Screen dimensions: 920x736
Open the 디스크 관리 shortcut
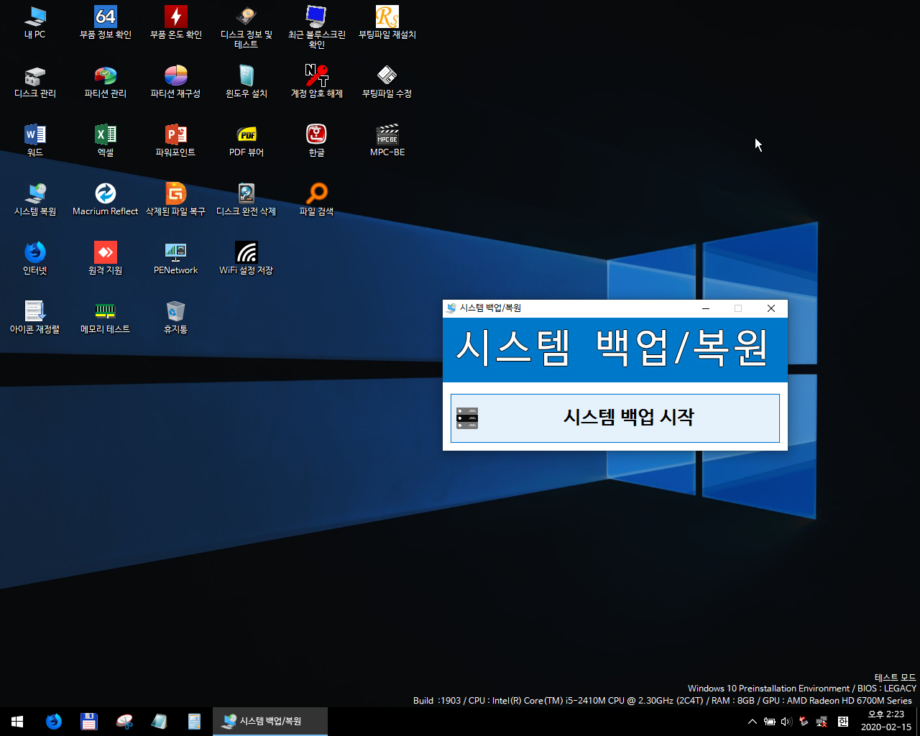(34, 81)
